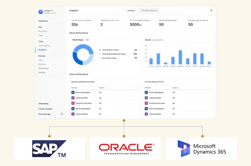Click the Jul 23 bar in Route chart
Viewport: 251px width, 166px height.
195,59
